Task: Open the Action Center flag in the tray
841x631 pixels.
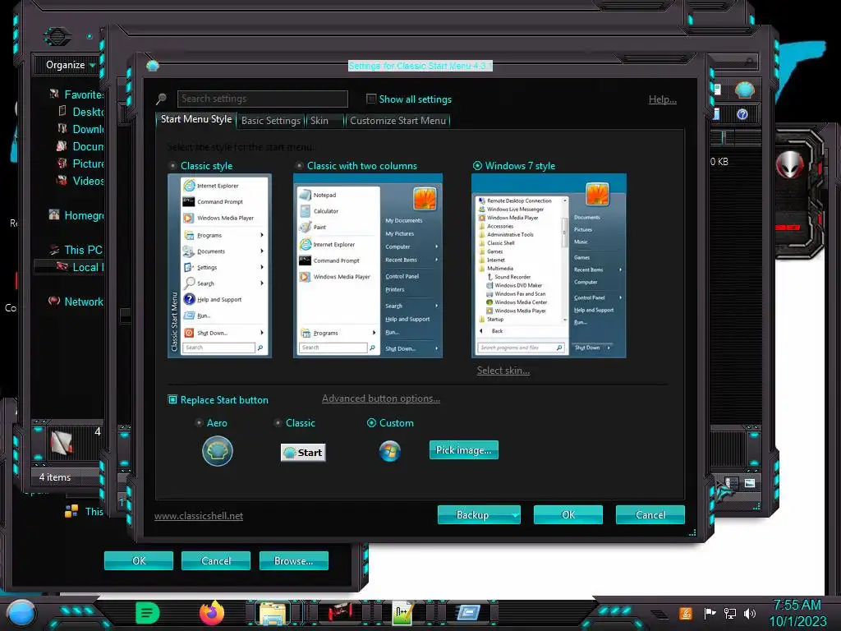Action: (710, 613)
